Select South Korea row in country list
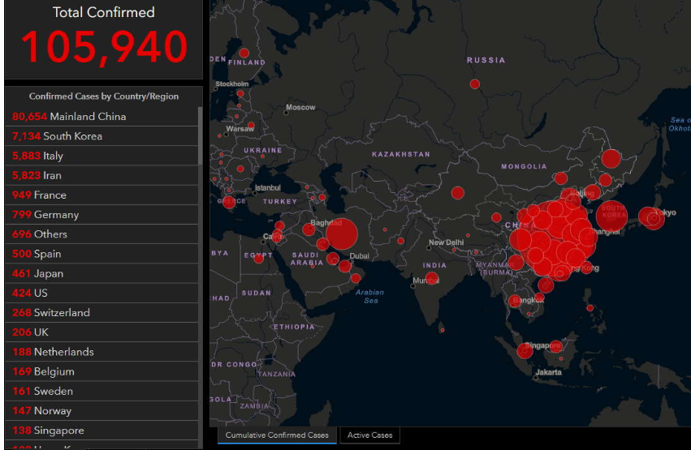The width and height of the screenshot is (691, 450). [x=101, y=136]
